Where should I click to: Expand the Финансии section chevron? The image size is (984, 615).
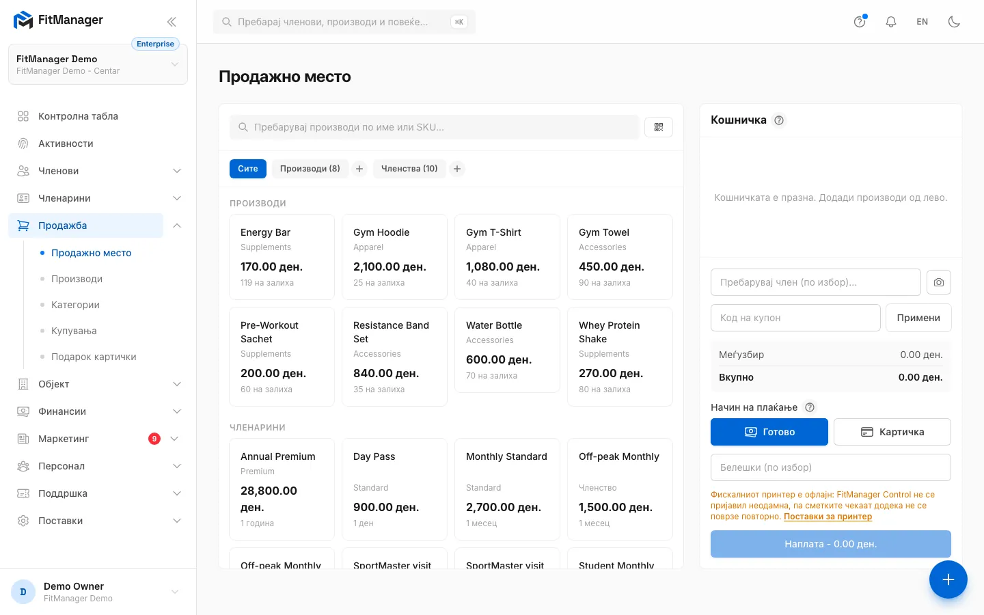(177, 411)
